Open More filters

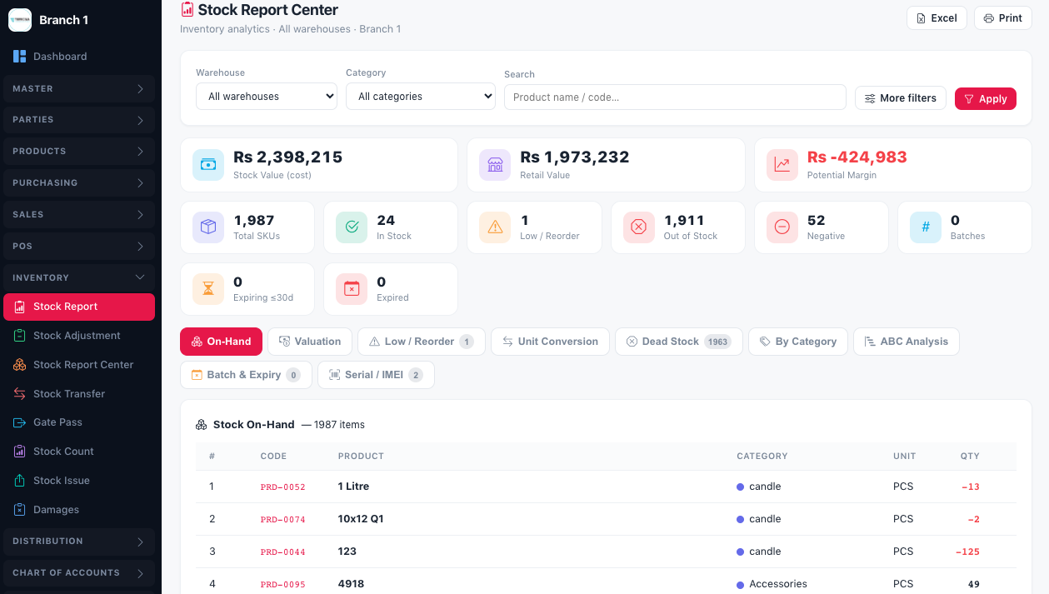(x=901, y=98)
